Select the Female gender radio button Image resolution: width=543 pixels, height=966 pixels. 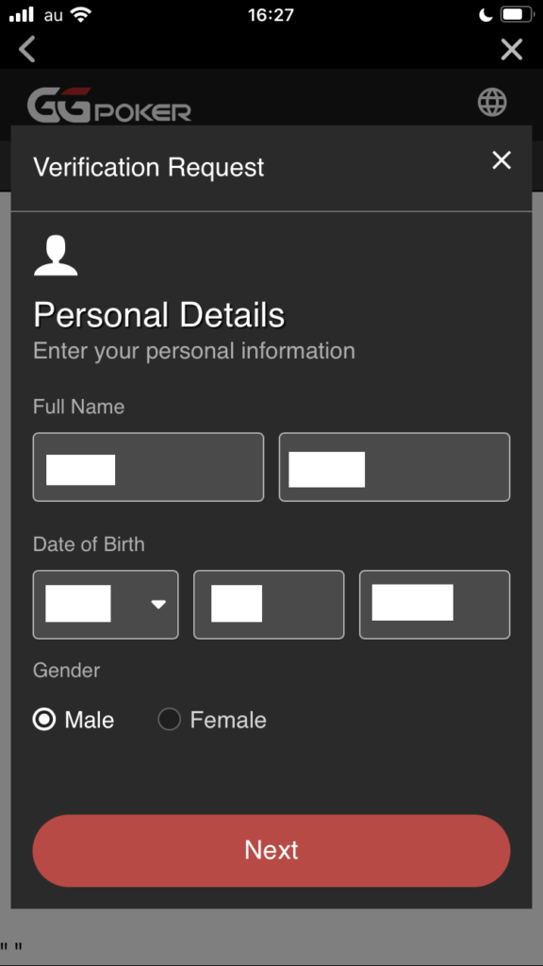[x=170, y=719]
